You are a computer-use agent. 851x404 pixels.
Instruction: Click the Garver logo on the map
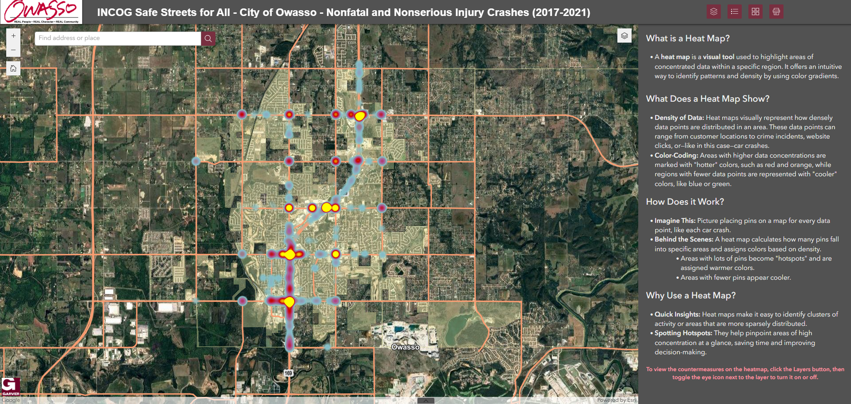(x=11, y=387)
